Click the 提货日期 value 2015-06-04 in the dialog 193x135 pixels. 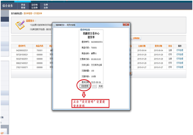[x=96, y=82]
